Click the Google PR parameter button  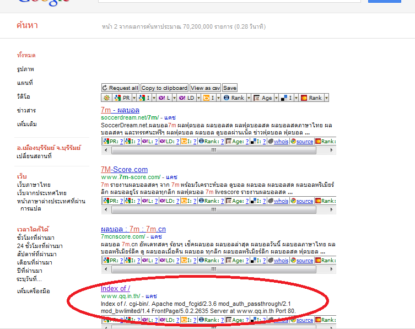pos(122,98)
